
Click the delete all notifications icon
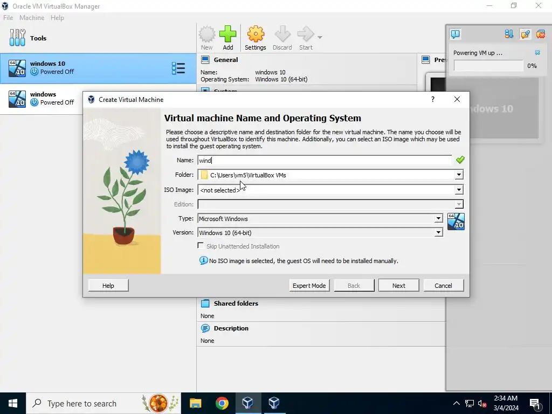[x=540, y=34]
